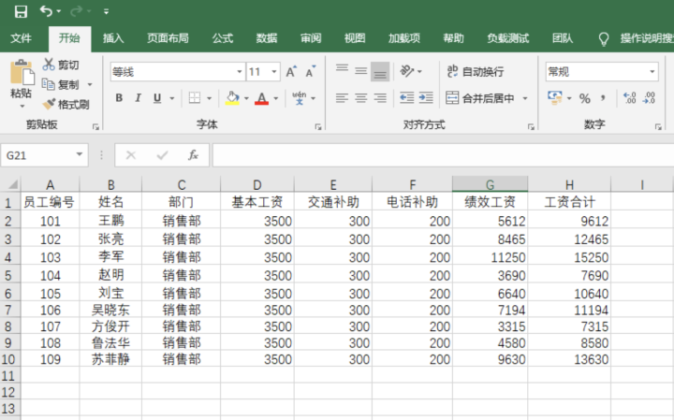The width and height of the screenshot is (674, 420).
Task: Customize the quick access toolbar
Action: click(106, 12)
